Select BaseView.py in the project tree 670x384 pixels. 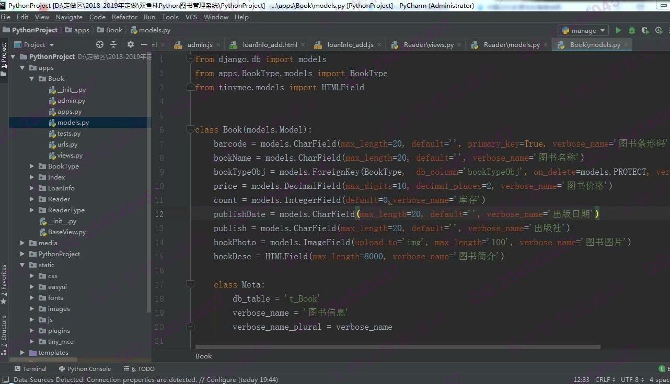coord(62,232)
